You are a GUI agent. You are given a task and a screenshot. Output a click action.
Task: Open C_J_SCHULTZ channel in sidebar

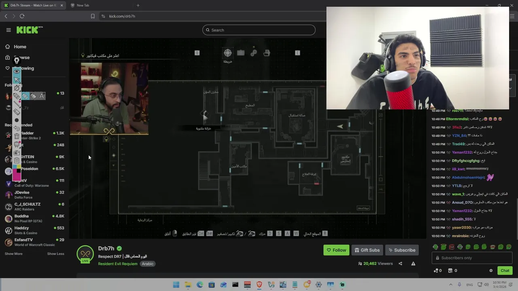[x=34, y=207]
